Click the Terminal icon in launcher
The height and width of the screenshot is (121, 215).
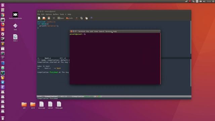(3, 20)
